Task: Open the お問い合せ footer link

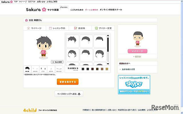Action: point(112,110)
